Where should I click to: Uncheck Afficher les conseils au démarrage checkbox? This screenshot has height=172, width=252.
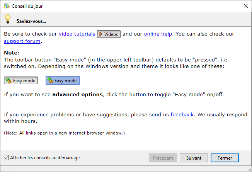(x=6, y=158)
